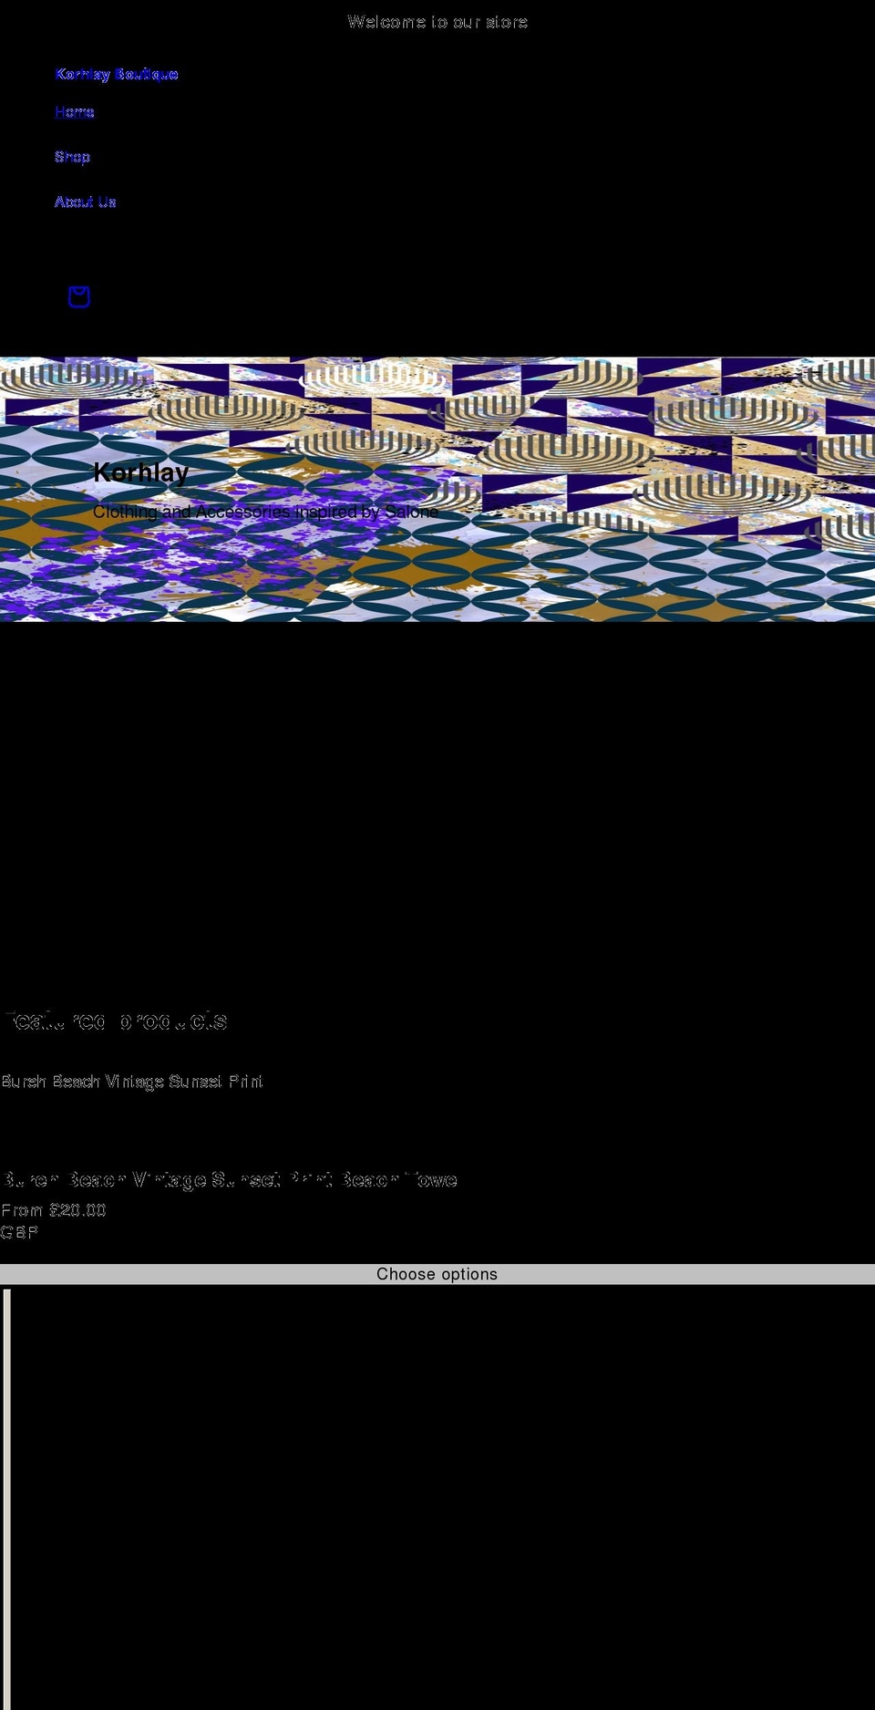
Task: Click the GBP currency label
Action: tap(19, 1232)
